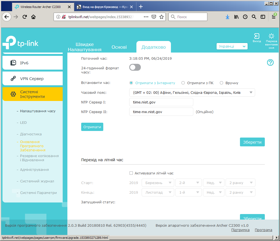Expand the Березень start month dropdown
Screen dimensions: 280x241
point(158,183)
